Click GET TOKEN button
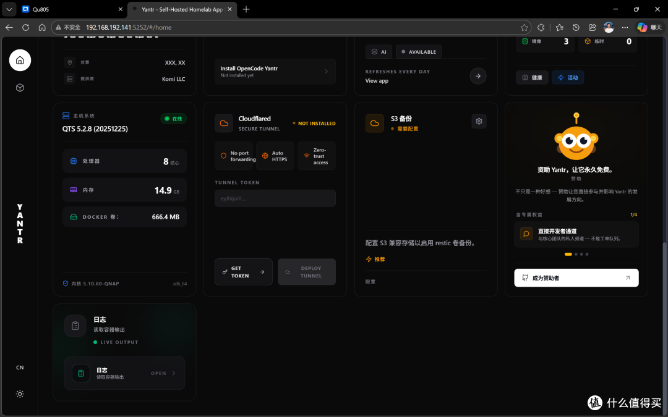The width and height of the screenshot is (668, 417). click(244, 272)
